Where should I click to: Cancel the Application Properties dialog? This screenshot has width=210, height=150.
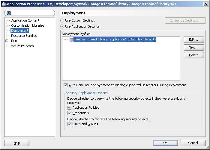[x=193, y=143]
